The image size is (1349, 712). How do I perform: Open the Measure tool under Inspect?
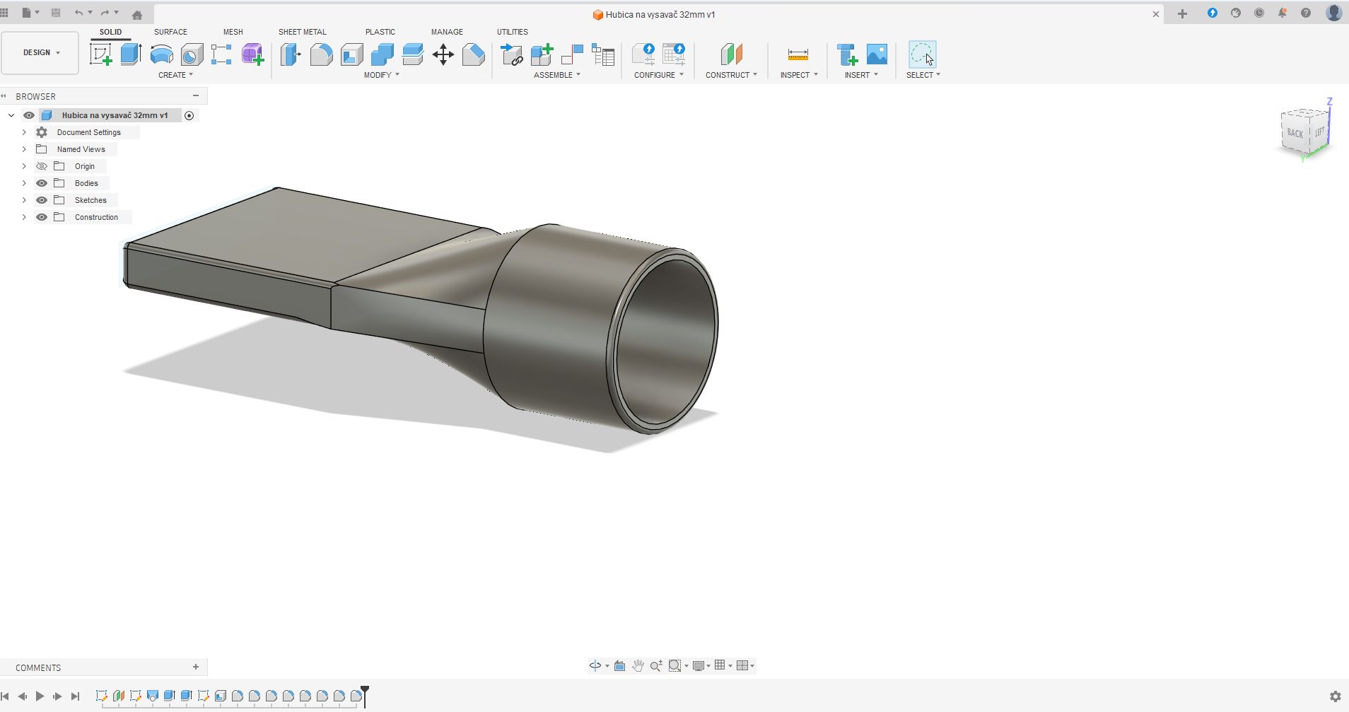click(798, 54)
